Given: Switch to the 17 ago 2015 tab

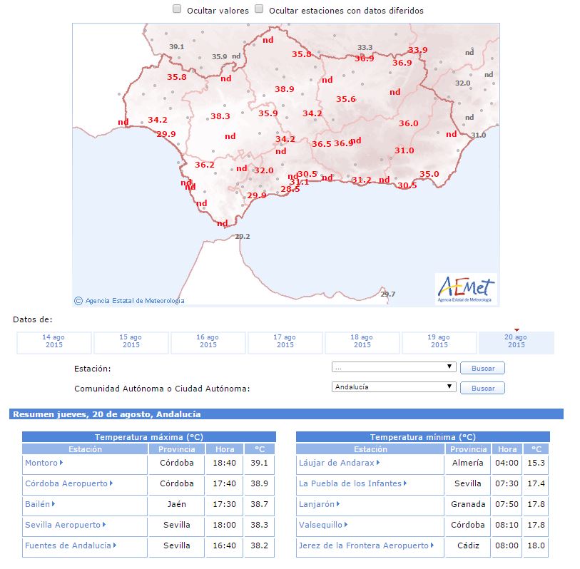Looking at the screenshot, I should click(285, 342).
